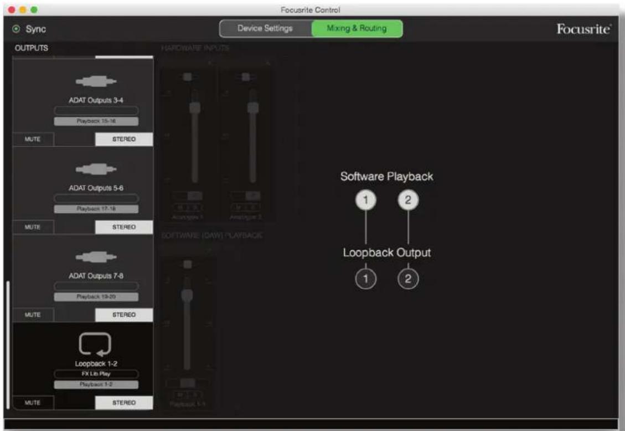Image resolution: width=625 pixels, height=431 pixels.
Task: Click the Sync label text
Action: 36,29
